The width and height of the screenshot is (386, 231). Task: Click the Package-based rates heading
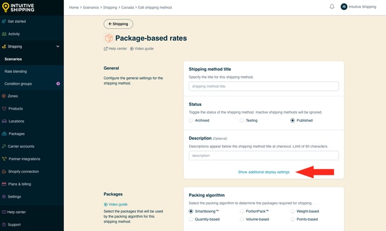coord(151,38)
